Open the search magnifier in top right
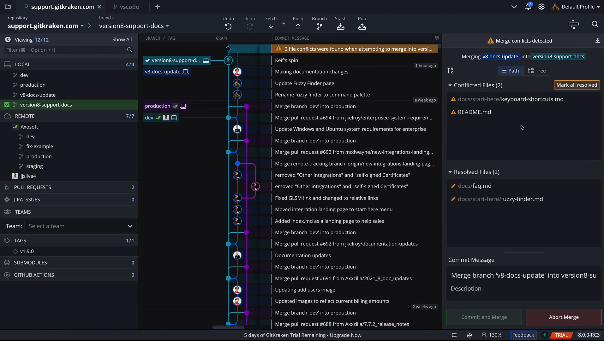 point(595,24)
